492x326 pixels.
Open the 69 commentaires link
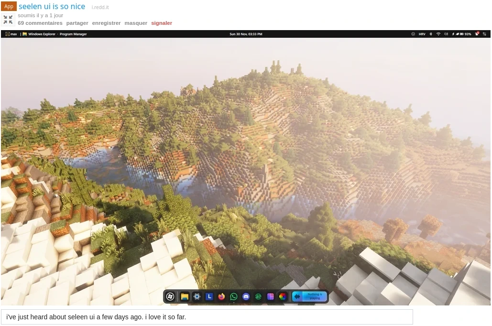pos(40,23)
